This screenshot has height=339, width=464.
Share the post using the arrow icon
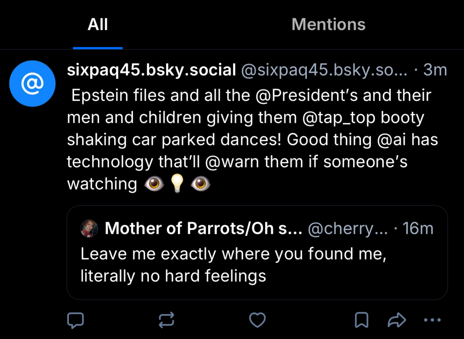point(397,320)
